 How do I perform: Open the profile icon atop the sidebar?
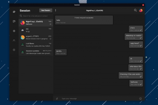coord(14,12)
